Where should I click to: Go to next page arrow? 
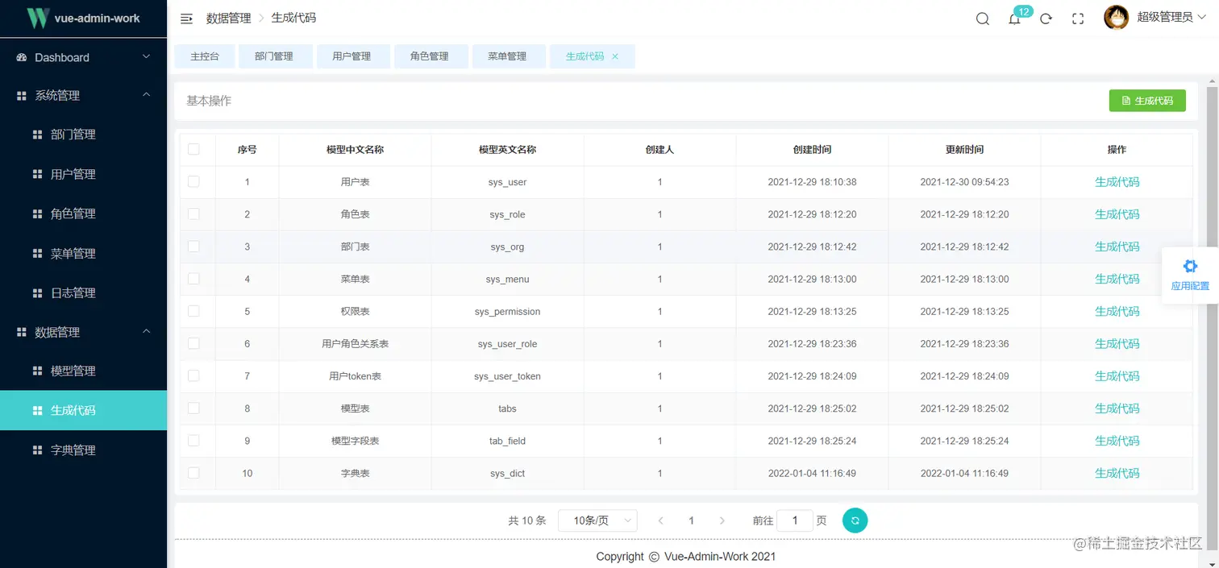click(722, 520)
